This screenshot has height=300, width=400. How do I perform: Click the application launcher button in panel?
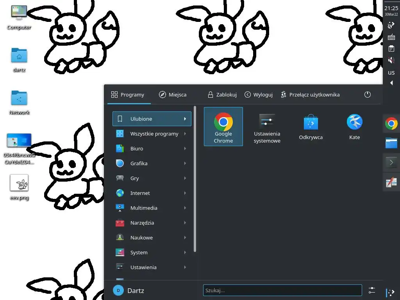click(x=390, y=292)
